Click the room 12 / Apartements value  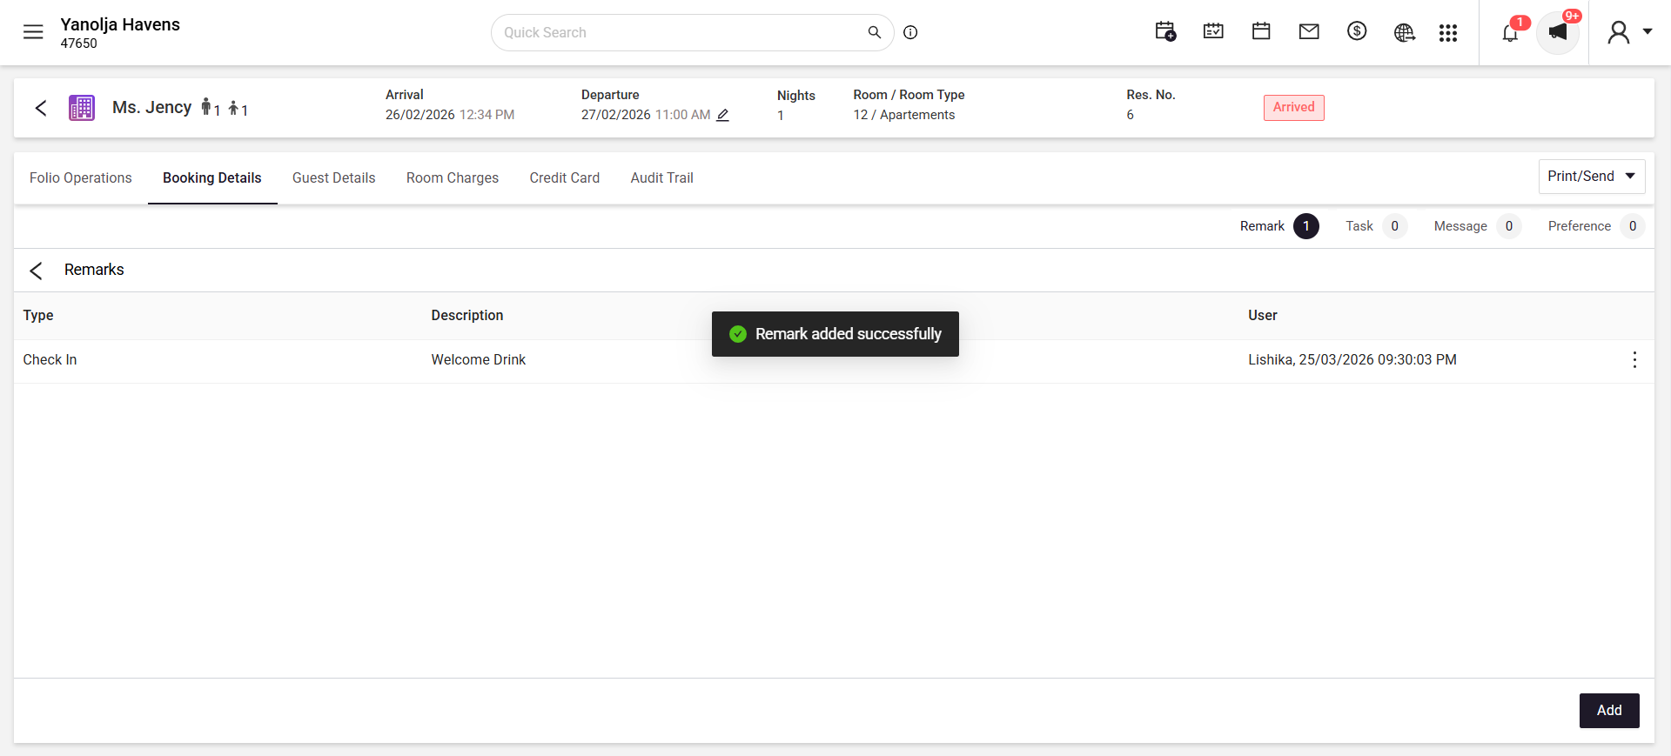tap(904, 115)
